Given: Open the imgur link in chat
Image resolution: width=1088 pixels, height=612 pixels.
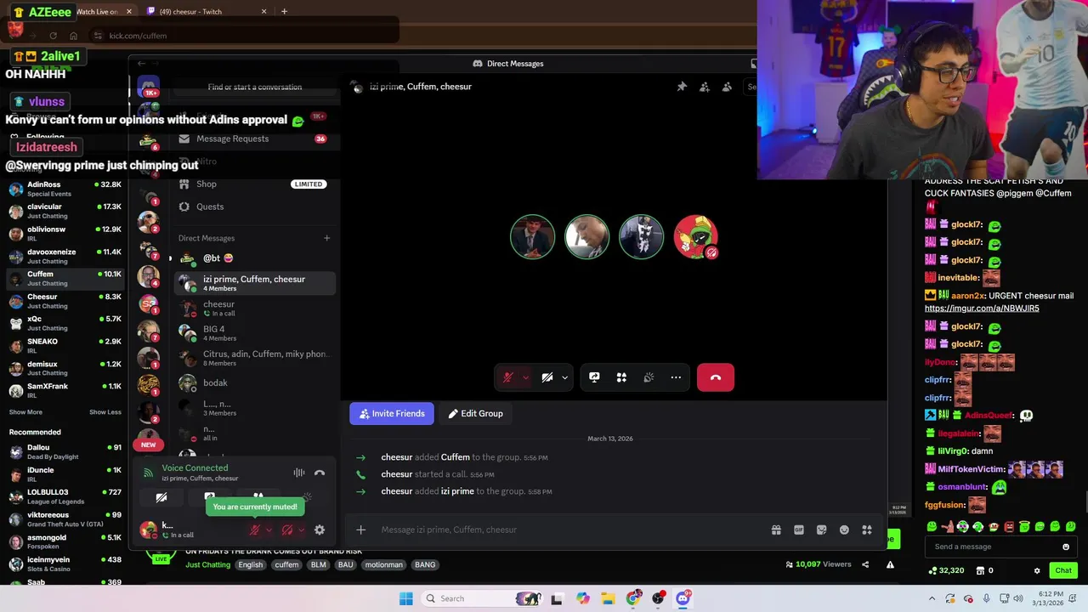Looking at the screenshot, I should pyautogui.click(x=982, y=309).
